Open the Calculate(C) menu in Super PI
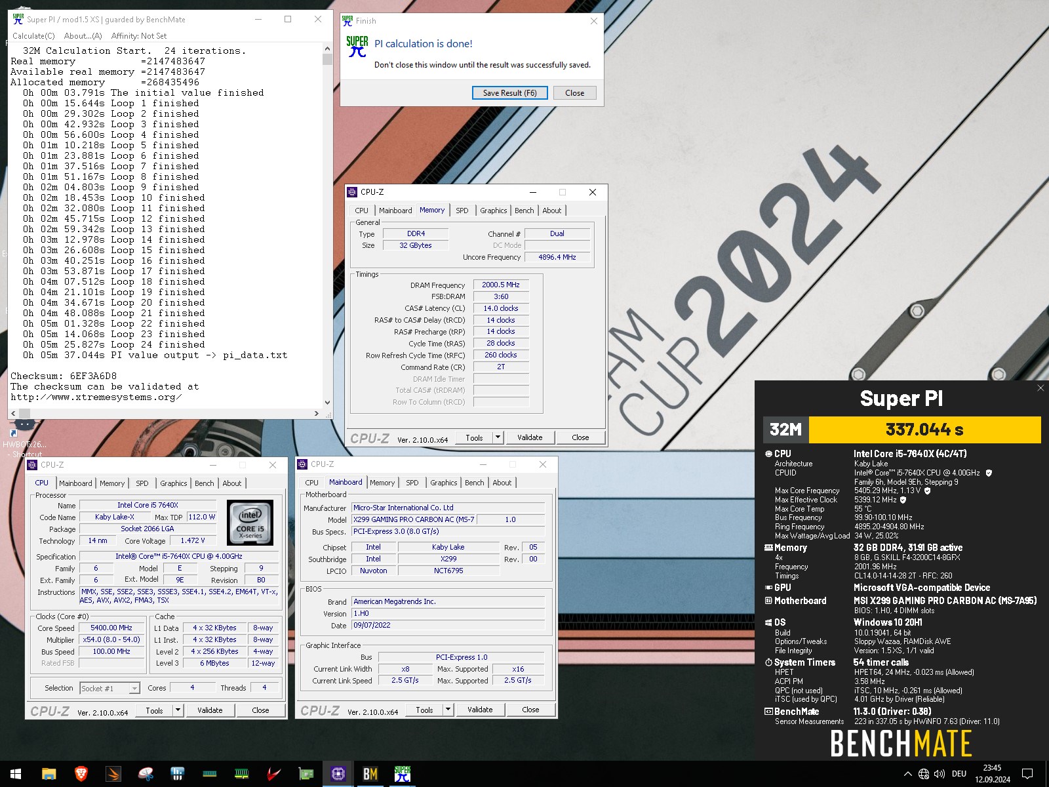Screen dimensions: 1049x787 [33, 36]
